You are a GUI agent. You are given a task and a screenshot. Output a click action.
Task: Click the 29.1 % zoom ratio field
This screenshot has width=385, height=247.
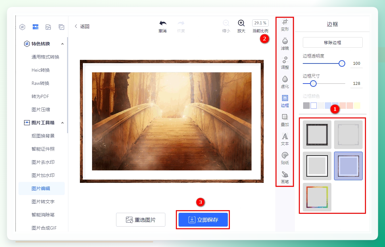[x=260, y=23]
